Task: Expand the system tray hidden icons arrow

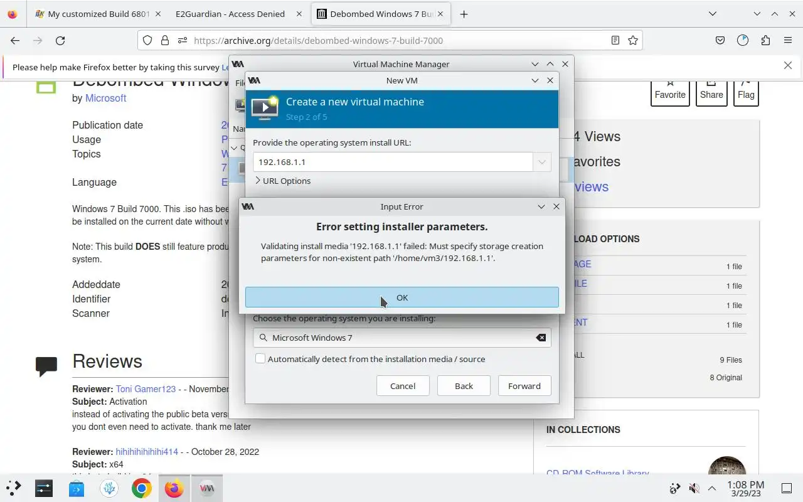Action: tap(712, 488)
